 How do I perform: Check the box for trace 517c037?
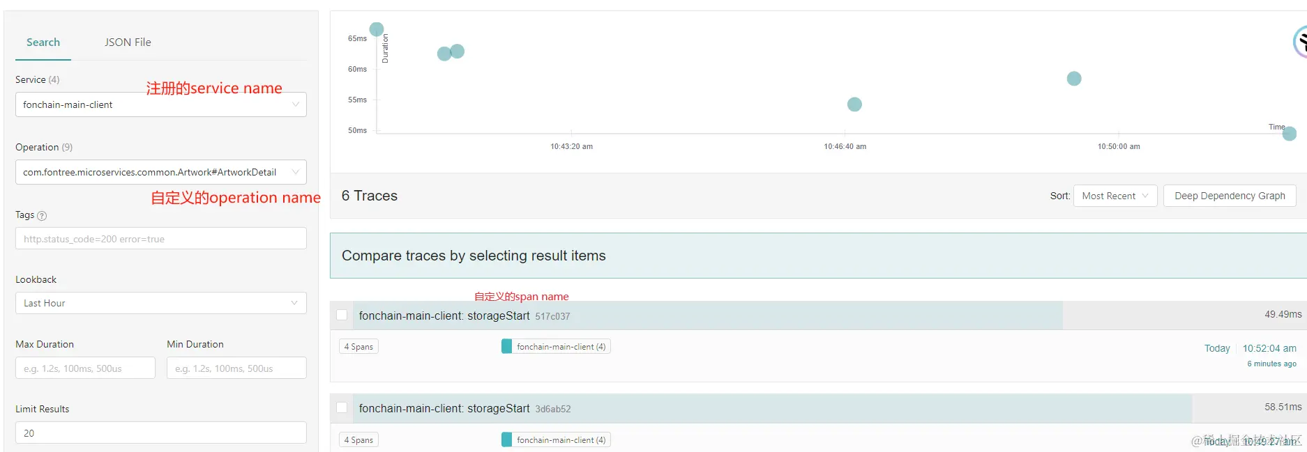(342, 315)
